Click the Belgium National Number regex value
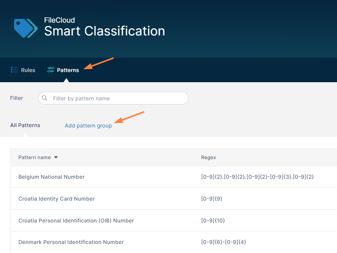 coord(257,177)
